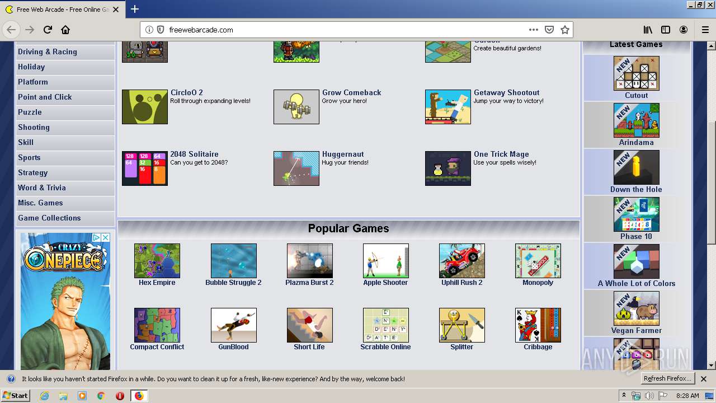The height and width of the screenshot is (403, 716).
Task: Open page actions three-dot menu
Action: 533,30
